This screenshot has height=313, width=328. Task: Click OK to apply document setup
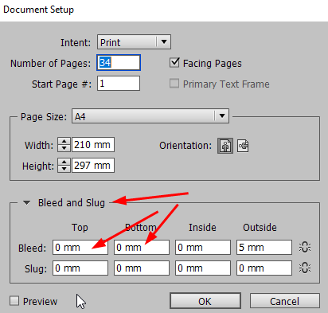point(205,301)
